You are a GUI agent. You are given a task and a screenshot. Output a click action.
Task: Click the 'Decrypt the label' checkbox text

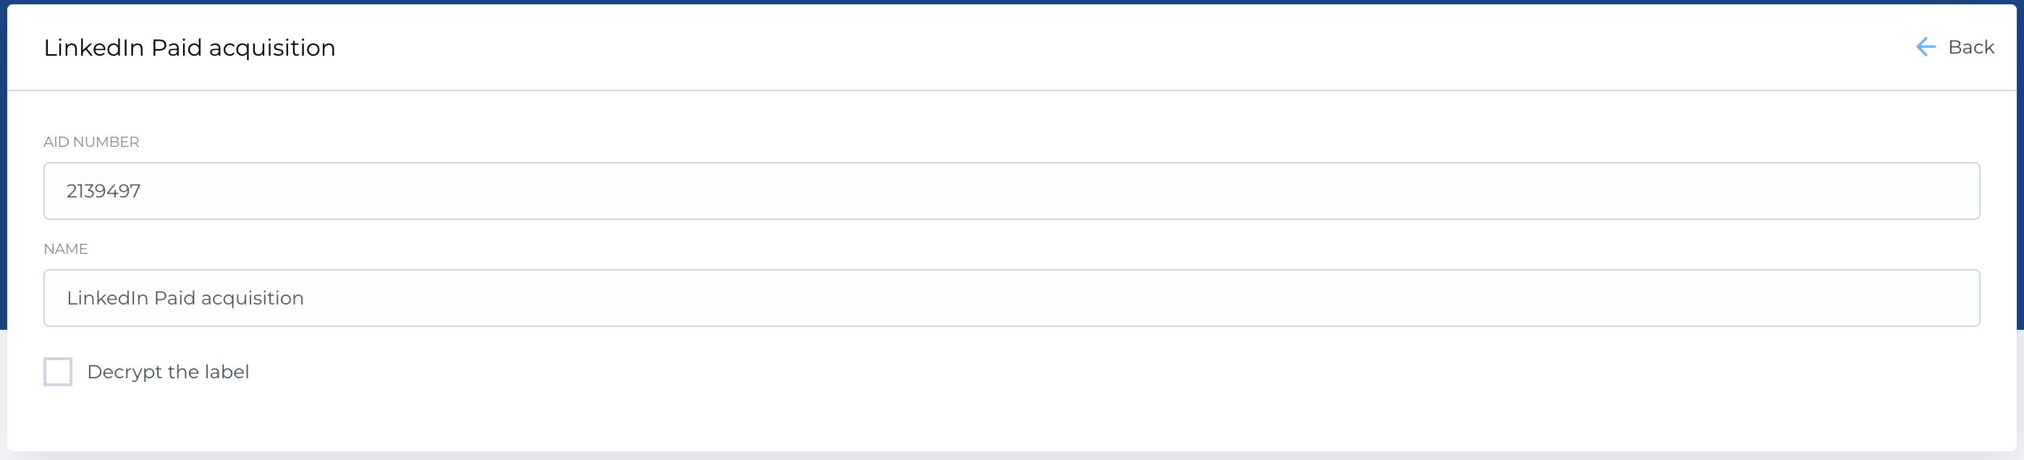pyautogui.click(x=168, y=371)
